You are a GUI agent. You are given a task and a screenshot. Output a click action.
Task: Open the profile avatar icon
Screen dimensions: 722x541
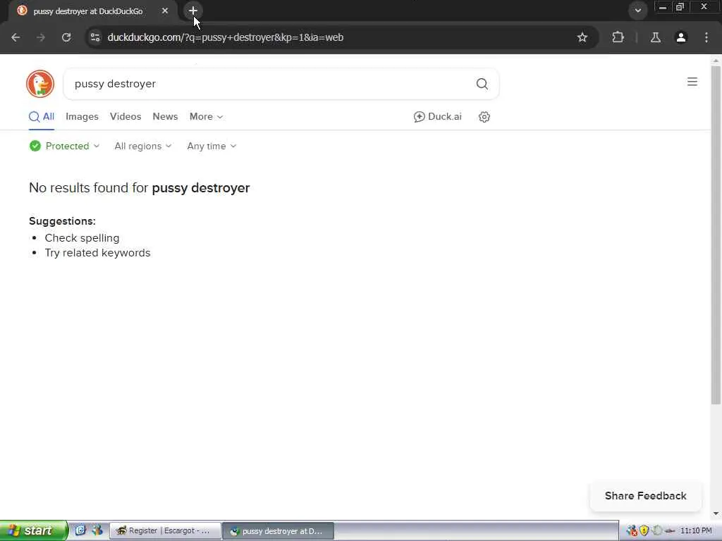681,37
